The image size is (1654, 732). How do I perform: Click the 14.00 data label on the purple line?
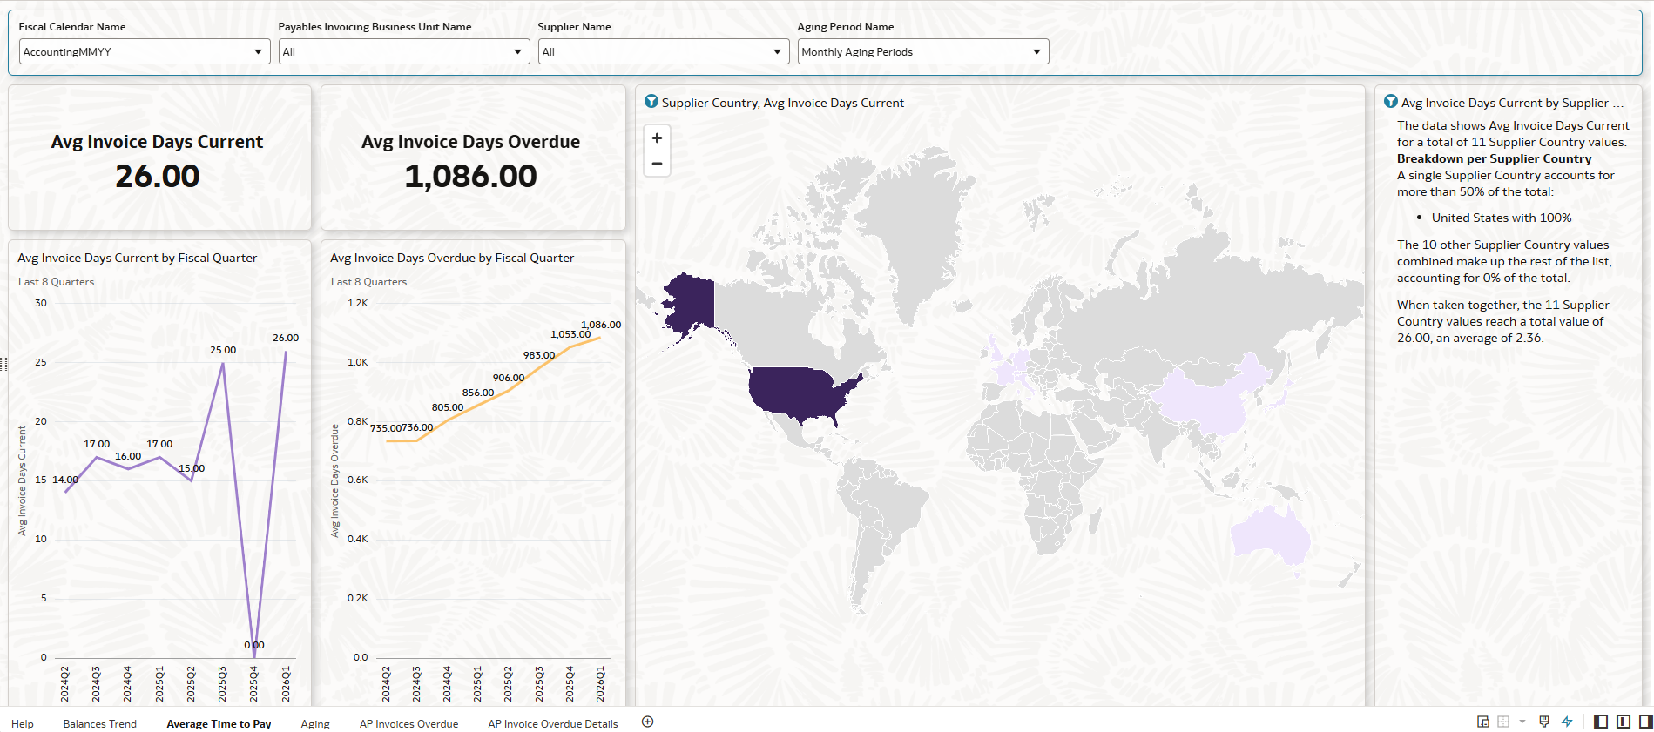[65, 480]
